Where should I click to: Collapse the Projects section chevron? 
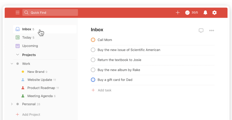17,55
